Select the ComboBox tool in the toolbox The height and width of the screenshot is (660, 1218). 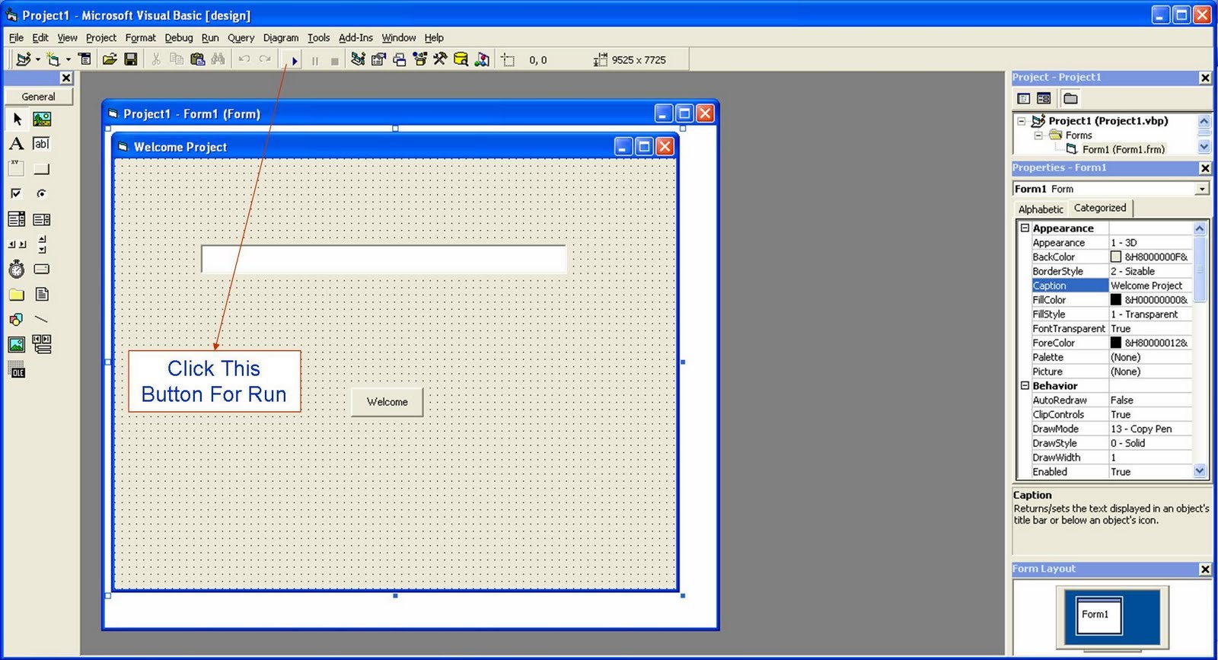pyautogui.click(x=17, y=219)
